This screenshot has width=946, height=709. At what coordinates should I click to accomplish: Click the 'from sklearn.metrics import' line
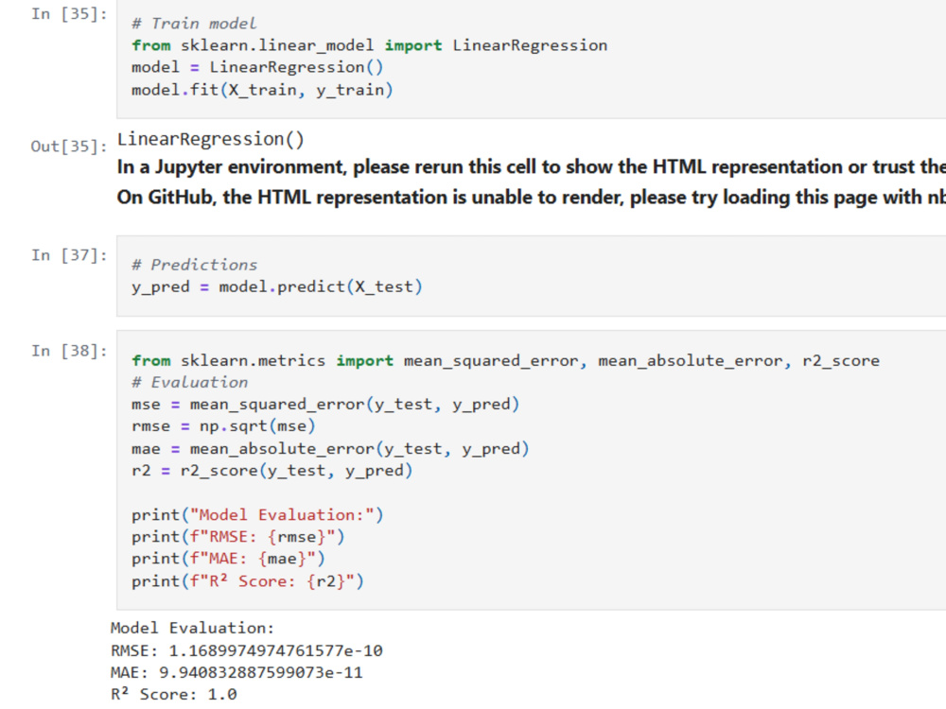click(x=505, y=360)
